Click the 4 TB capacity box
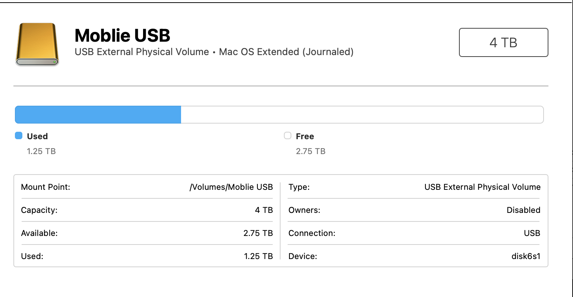Screen dimensions: 573x297 (x=503, y=42)
